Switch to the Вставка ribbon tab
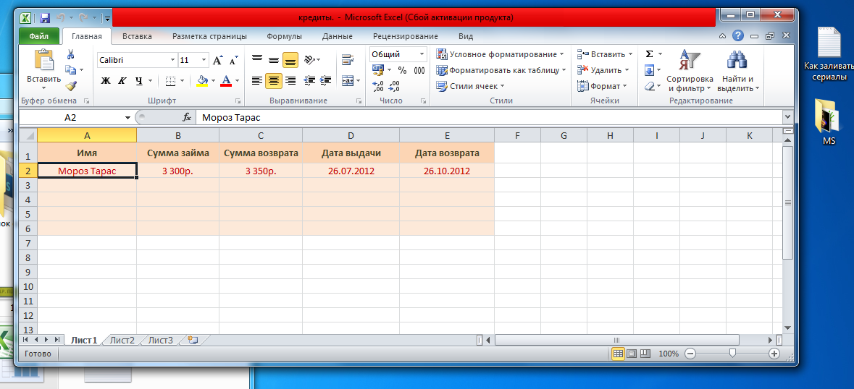 pos(137,36)
